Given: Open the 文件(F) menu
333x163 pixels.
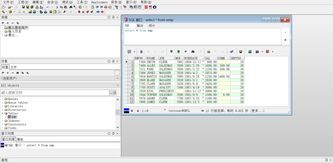Looking at the screenshot, I should click(x=8, y=2).
